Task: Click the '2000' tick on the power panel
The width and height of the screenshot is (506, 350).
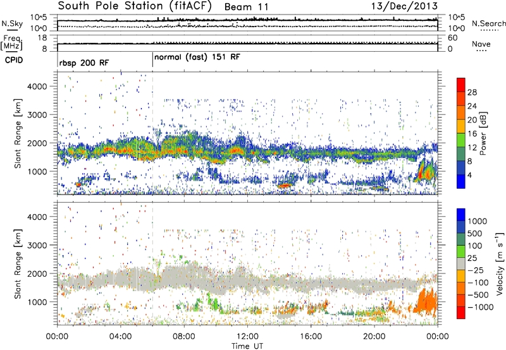Action: point(37,143)
